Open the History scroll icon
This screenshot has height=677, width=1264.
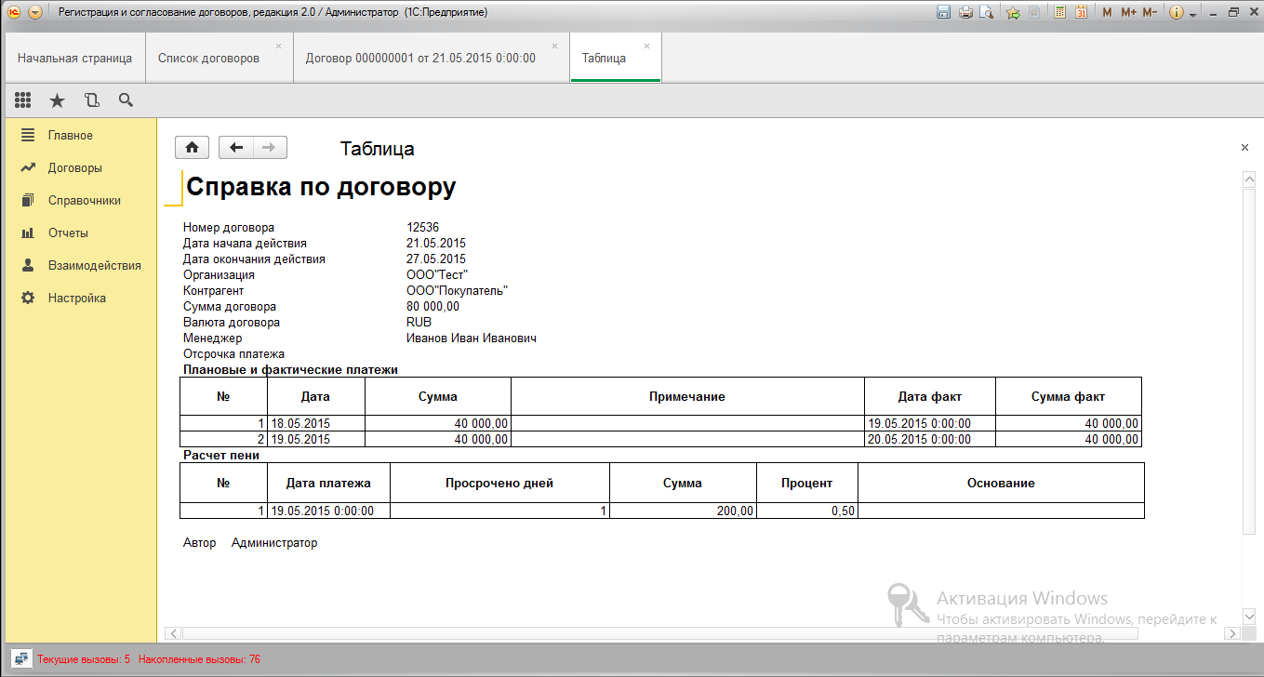coord(91,100)
